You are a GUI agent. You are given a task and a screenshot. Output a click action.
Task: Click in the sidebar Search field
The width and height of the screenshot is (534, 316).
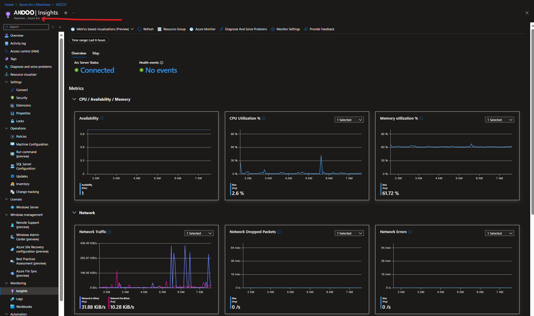coord(26,27)
